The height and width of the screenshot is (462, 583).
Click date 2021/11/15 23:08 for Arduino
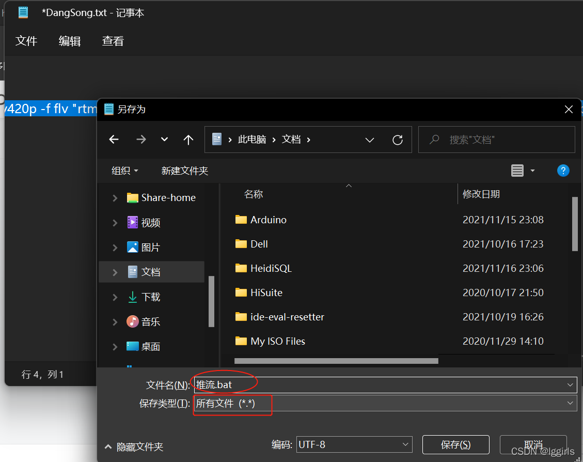click(x=502, y=220)
